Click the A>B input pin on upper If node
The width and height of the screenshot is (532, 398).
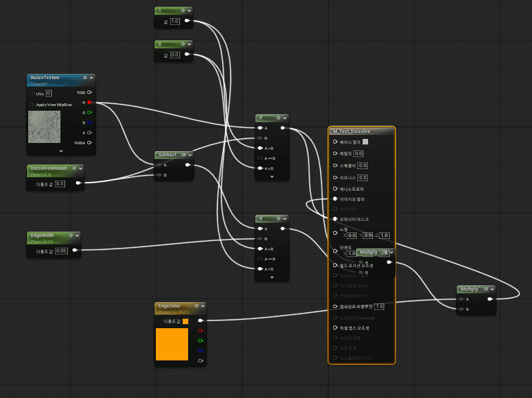click(260, 148)
